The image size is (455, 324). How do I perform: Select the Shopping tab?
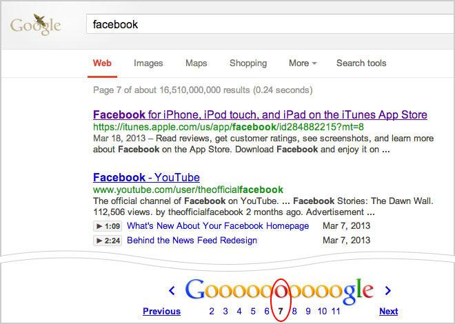click(x=248, y=63)
